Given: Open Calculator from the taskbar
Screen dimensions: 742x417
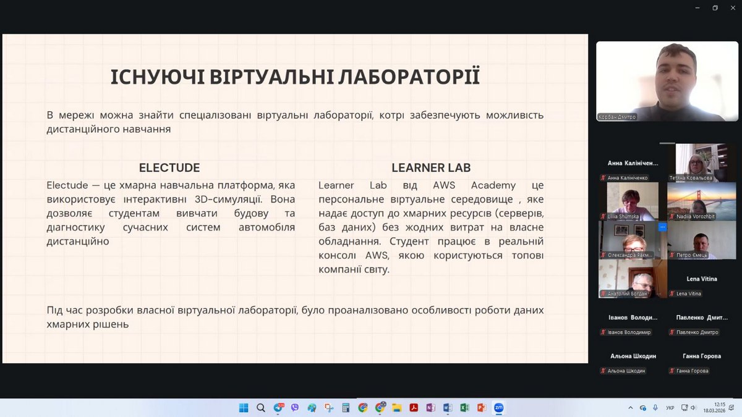Looking at the screenshot, I should (x=346, y=408).
